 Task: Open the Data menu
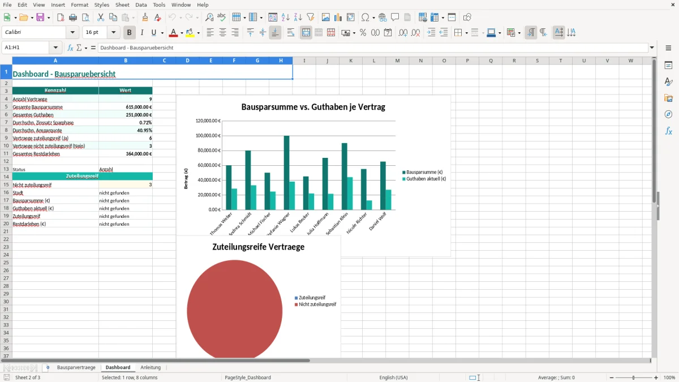141,5
